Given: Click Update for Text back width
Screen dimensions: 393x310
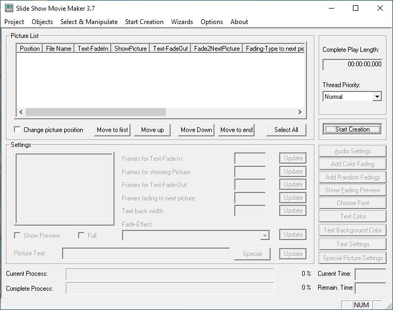Looking at the screenshot, I should pos(293,211).
